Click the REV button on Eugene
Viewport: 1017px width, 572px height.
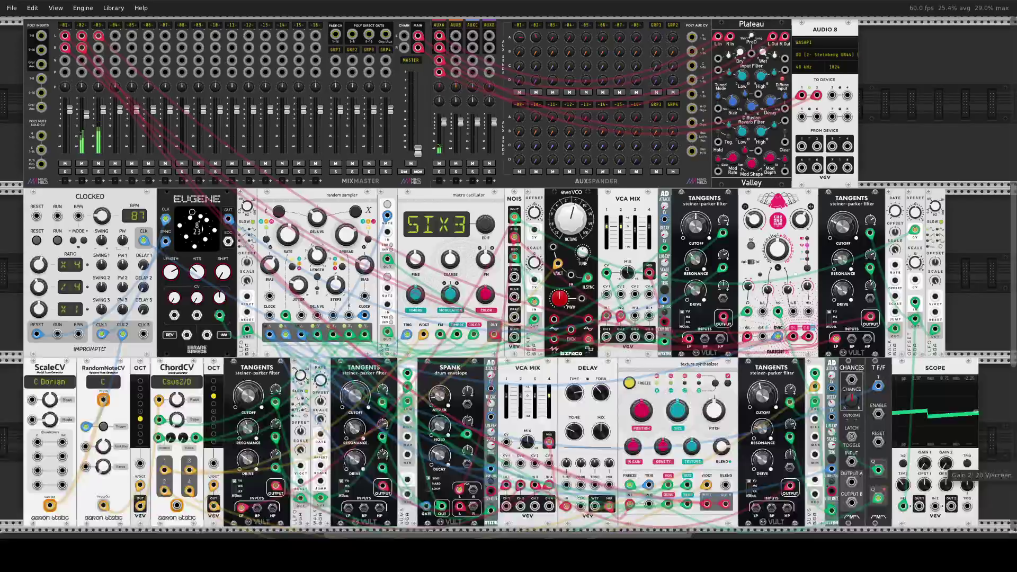point(169,335)
